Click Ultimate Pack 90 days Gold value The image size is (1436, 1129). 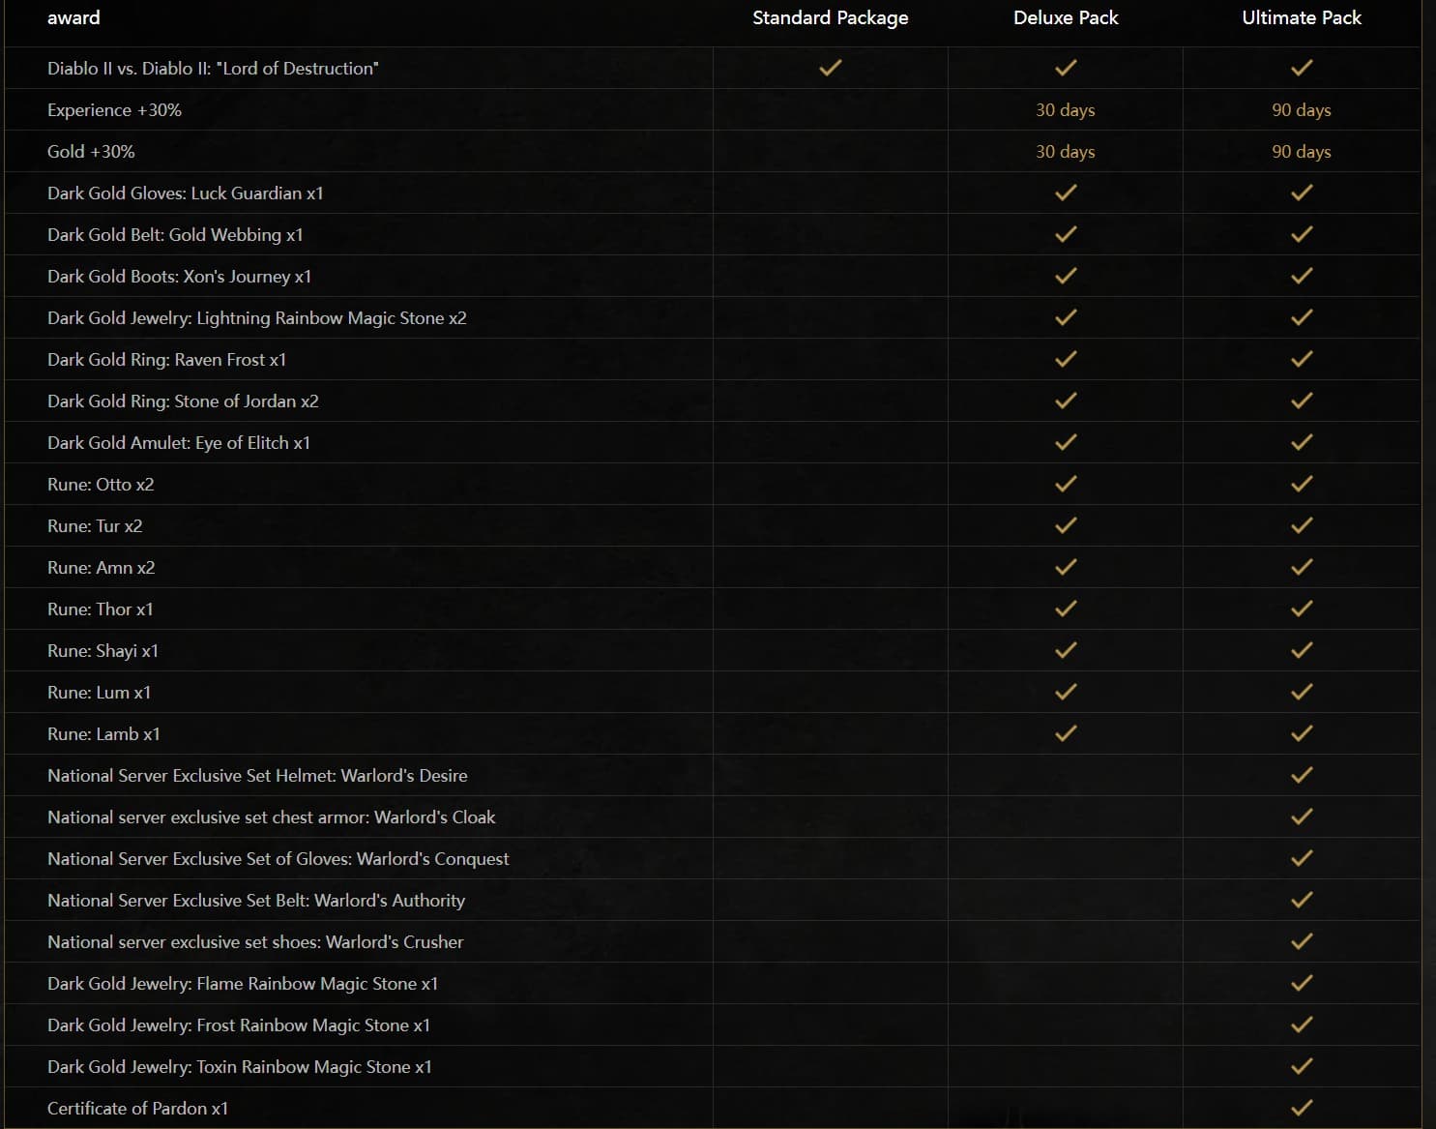[x=1301, y=152]
